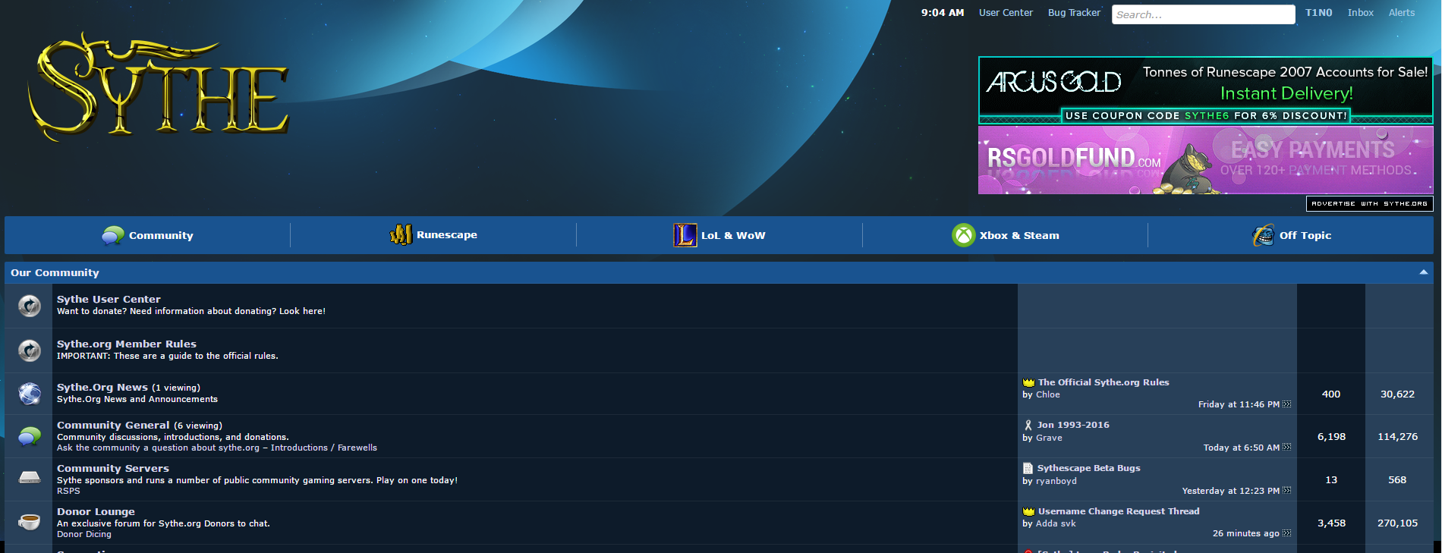Click the Runescape nav icon

(x=401, y=235)
